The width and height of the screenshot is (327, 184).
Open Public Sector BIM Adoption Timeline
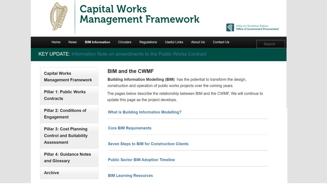tap(141, 160)
